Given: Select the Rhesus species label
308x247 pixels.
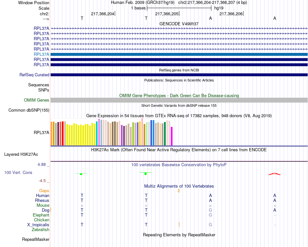Looking at the screenshot, I should [x=42, y=200].
